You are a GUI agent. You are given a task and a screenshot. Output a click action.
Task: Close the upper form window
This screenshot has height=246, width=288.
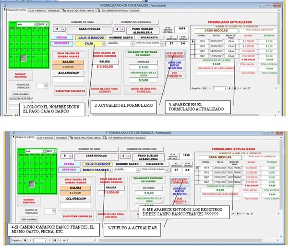pyautogui.click(x=277, y=5)
